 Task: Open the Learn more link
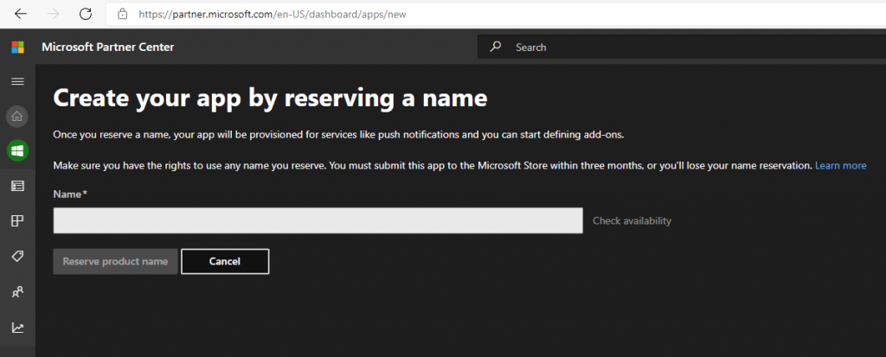pyautogui.click(x=840, y=165)
